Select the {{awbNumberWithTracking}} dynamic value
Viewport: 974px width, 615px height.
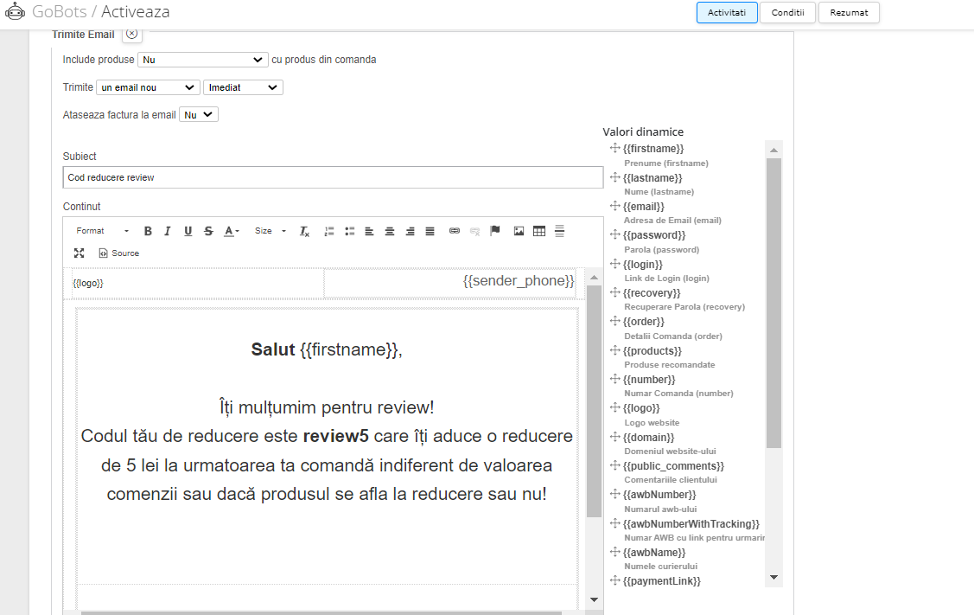coord(691,523)
